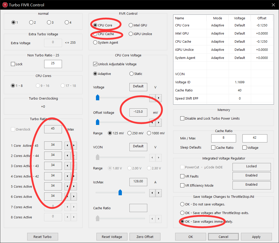This screenshot has width=279, height=243.
Task: Decrease 2 Cores Active ratio arrow
Action: [x=68, y=156]
